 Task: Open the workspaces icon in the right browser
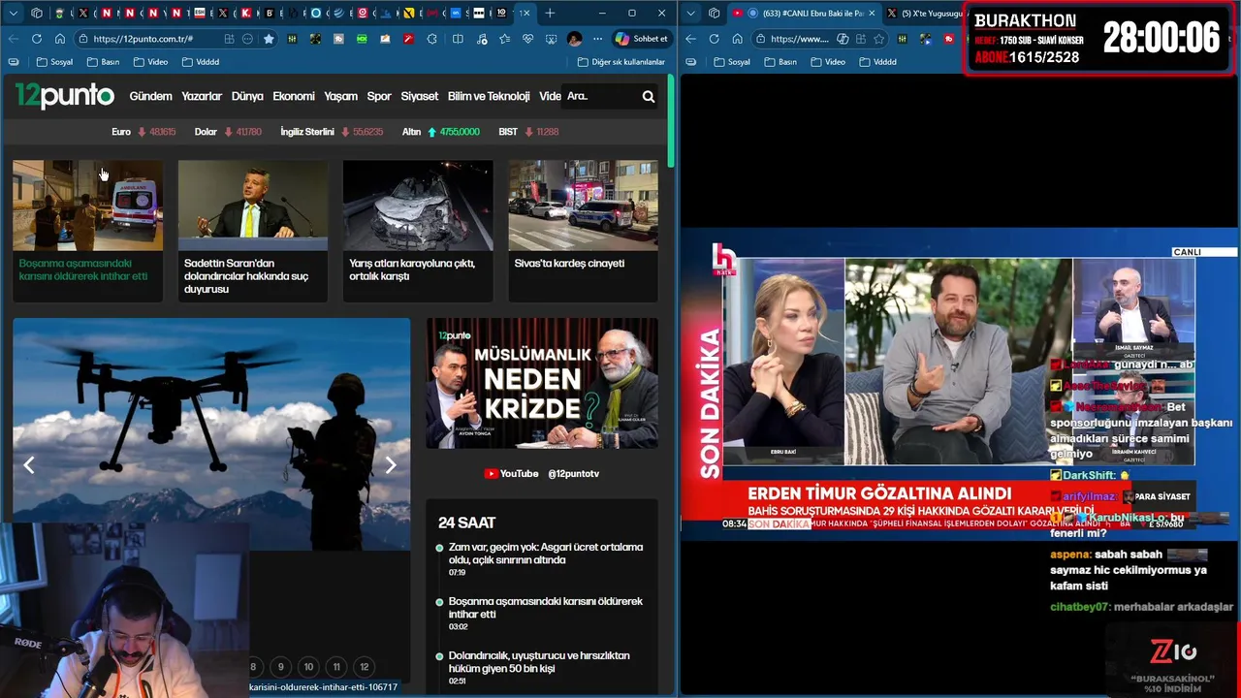(x=715, y=13)
